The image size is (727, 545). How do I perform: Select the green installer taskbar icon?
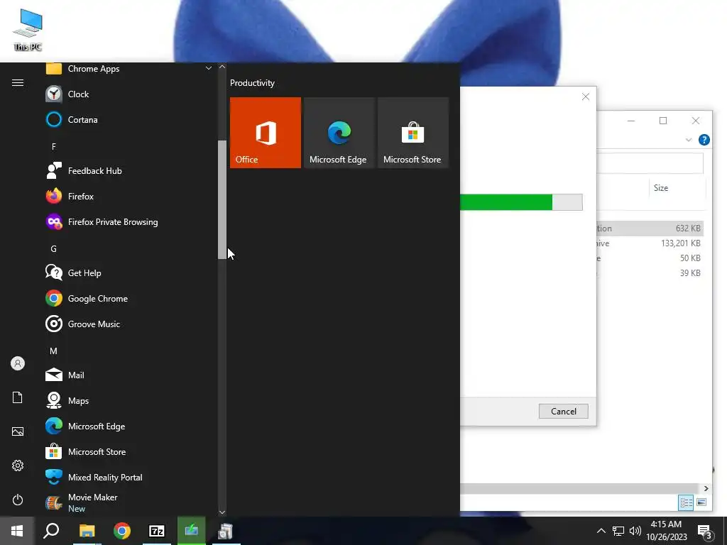(x=192, y=531)
